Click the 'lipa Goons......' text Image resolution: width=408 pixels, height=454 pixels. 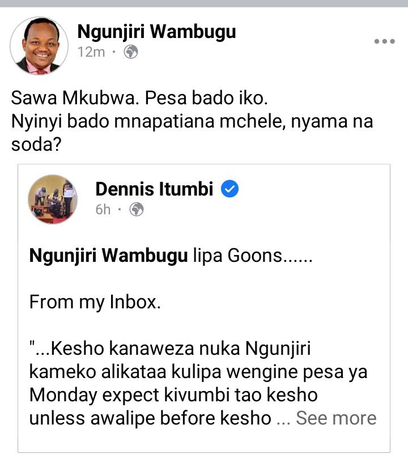pos(253,256)
